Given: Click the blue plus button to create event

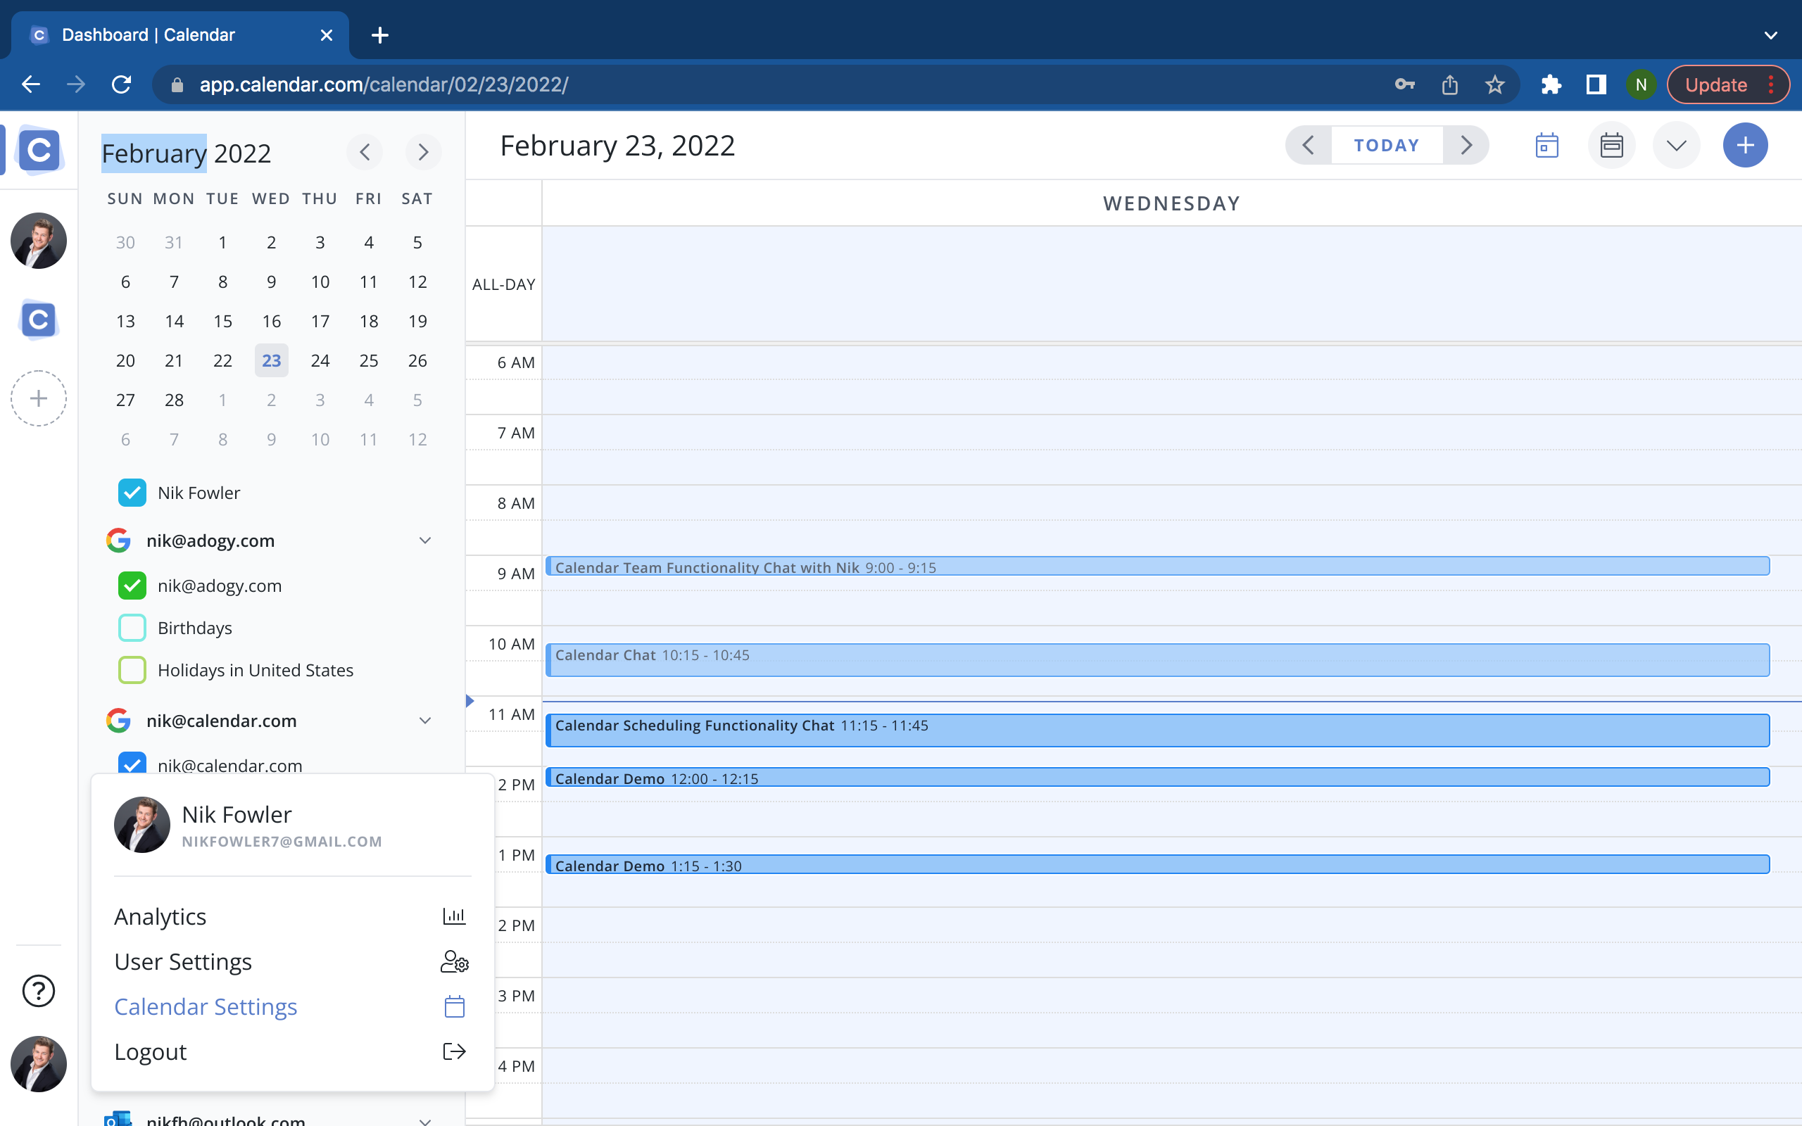Looking at the screenshot, I should pos(1745,145).
